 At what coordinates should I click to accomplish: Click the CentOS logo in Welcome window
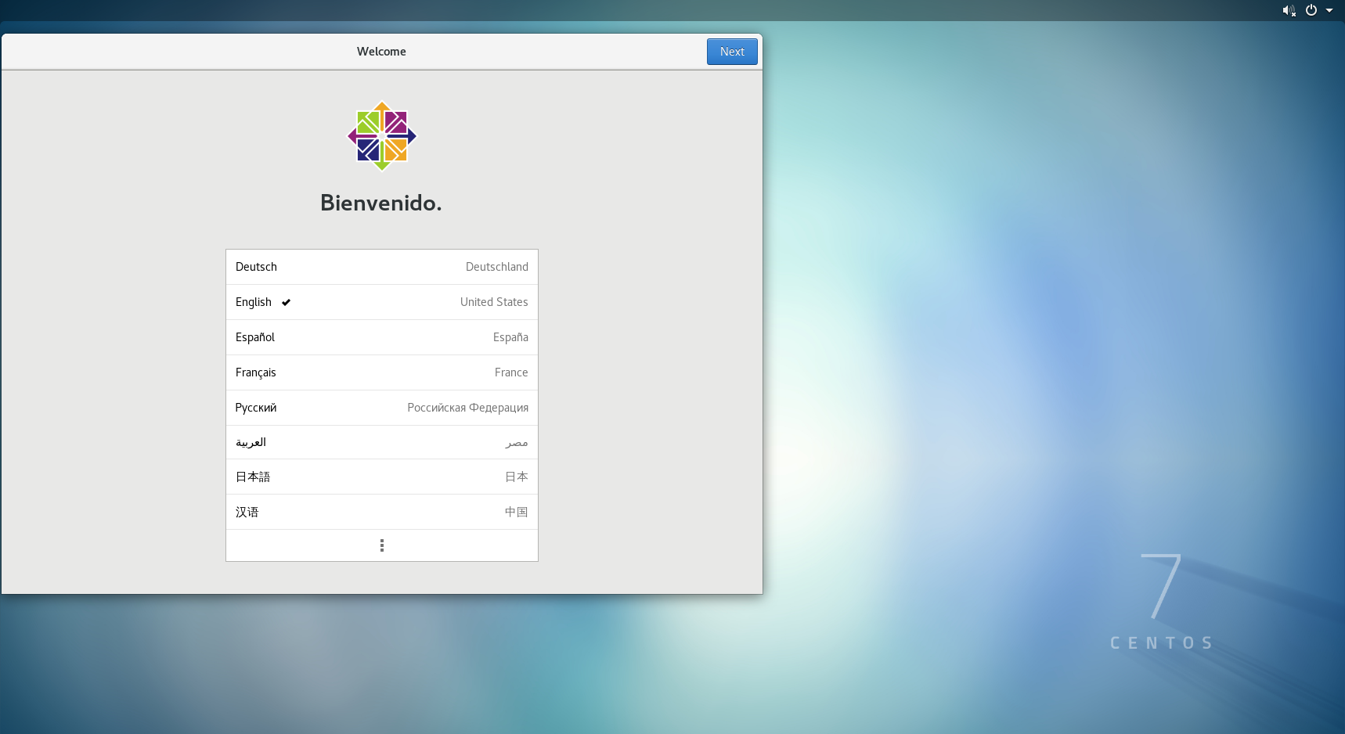pyautogui.click(x=382, y=136)
